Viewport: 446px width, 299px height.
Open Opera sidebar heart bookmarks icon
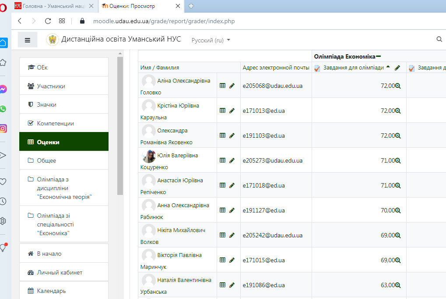pos(3,182)
